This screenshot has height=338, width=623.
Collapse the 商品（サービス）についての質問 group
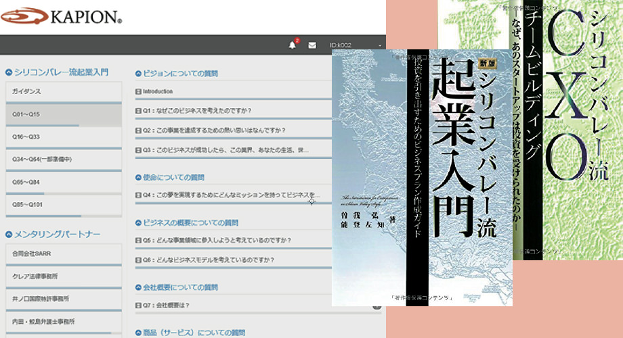tap(138, 333)
